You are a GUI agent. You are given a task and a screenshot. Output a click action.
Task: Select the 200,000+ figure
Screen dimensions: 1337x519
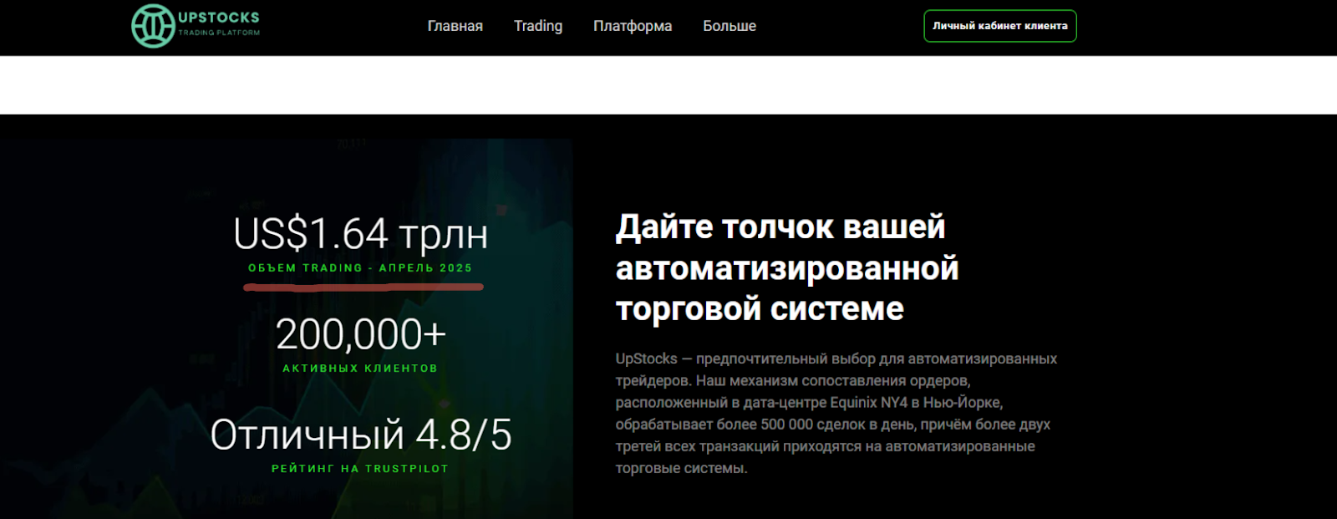[x=361, y=334]
